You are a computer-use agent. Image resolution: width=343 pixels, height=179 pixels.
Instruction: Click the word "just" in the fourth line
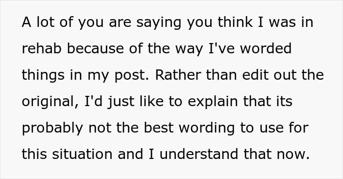pos(121,102)
